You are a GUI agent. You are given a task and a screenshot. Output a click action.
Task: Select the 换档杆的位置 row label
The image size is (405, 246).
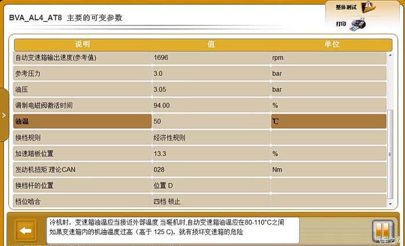(34, 186)
